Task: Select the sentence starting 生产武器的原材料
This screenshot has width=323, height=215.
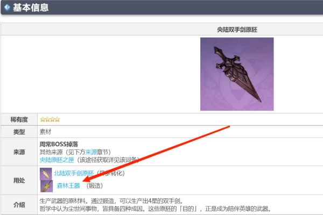Action: (x=111, y=201)
